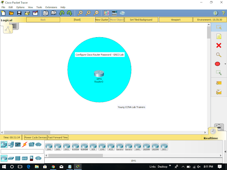Click the device search input field
This screenshot has height=170, width=227.
click(x=22, y=151)
